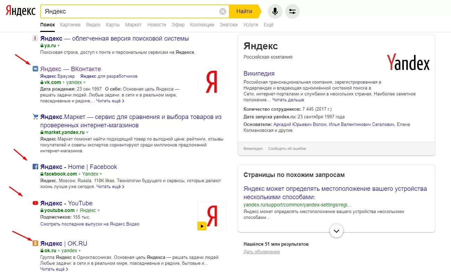Expand OK.RU result with Читать ещё
Viewport: 451px width, 280px height.
point(54,269)
